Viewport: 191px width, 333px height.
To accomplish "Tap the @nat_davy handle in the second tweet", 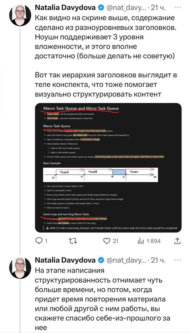I will 126,260.
